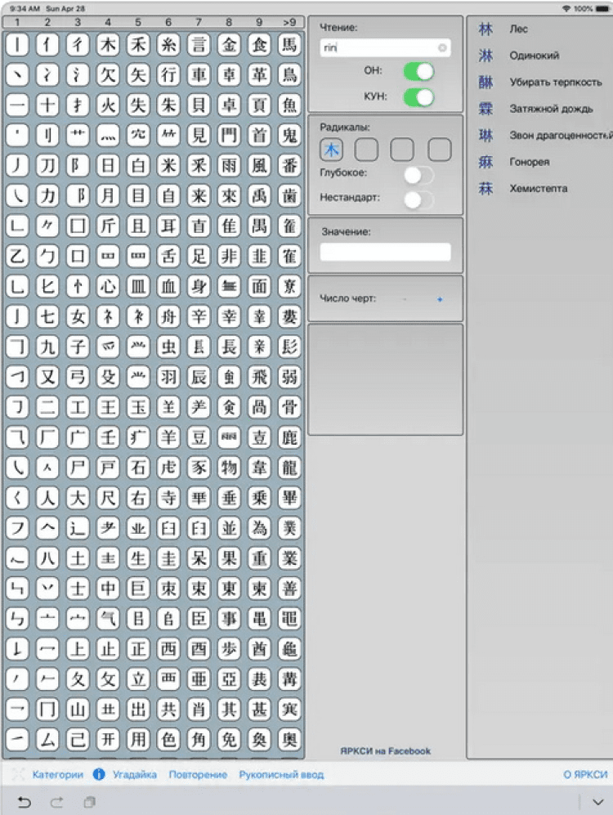Open Угадайка in bottom toolbar
This screenshot has width=613, height=815.
[x=135, y=774]
